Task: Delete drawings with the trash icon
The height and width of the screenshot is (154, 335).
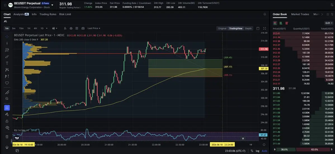Action: (x=7, y=137)
